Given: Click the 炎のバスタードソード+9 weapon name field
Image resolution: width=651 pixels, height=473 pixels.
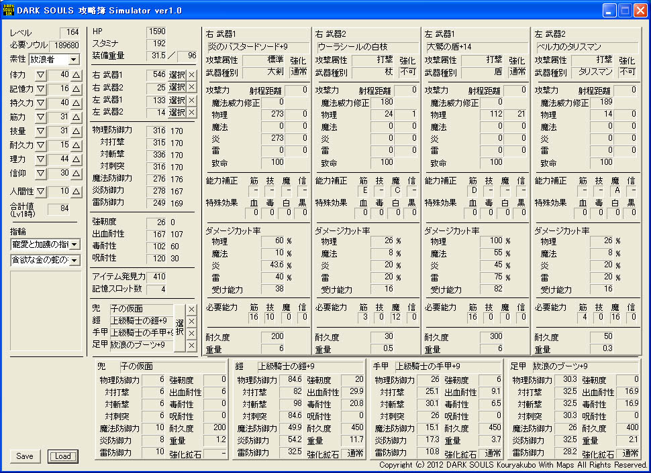Looking at the screenshot, I should (x=258, y=47).
